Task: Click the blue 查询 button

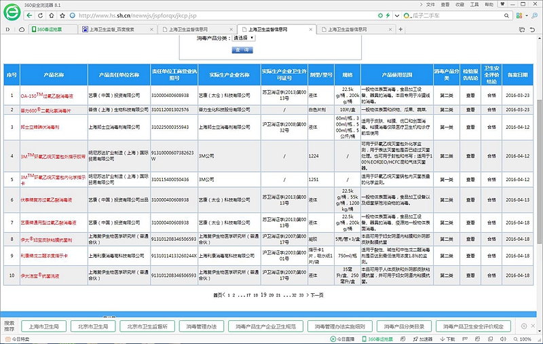Action: point(242,50)
